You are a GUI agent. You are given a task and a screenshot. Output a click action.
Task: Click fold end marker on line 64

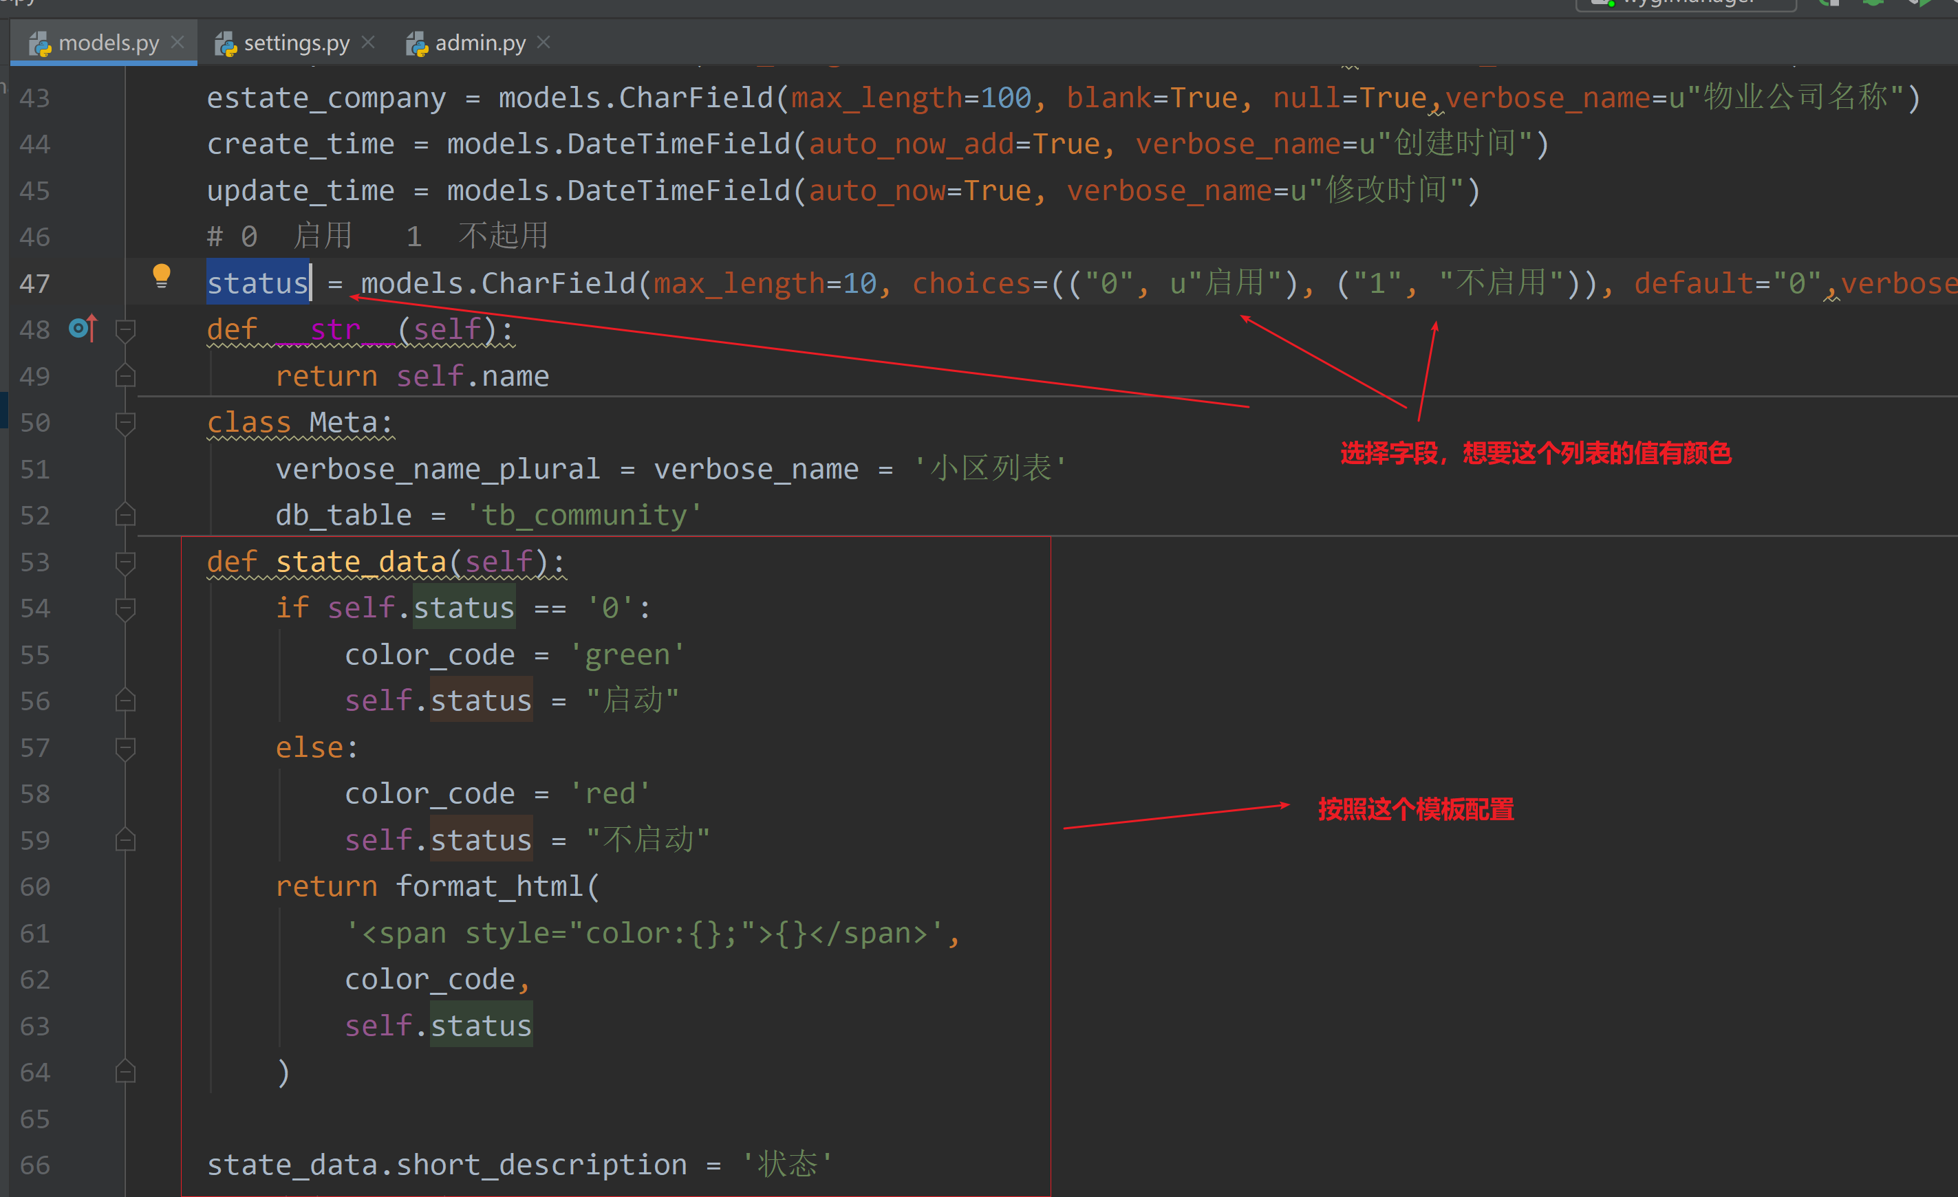tap(125, 1073)
